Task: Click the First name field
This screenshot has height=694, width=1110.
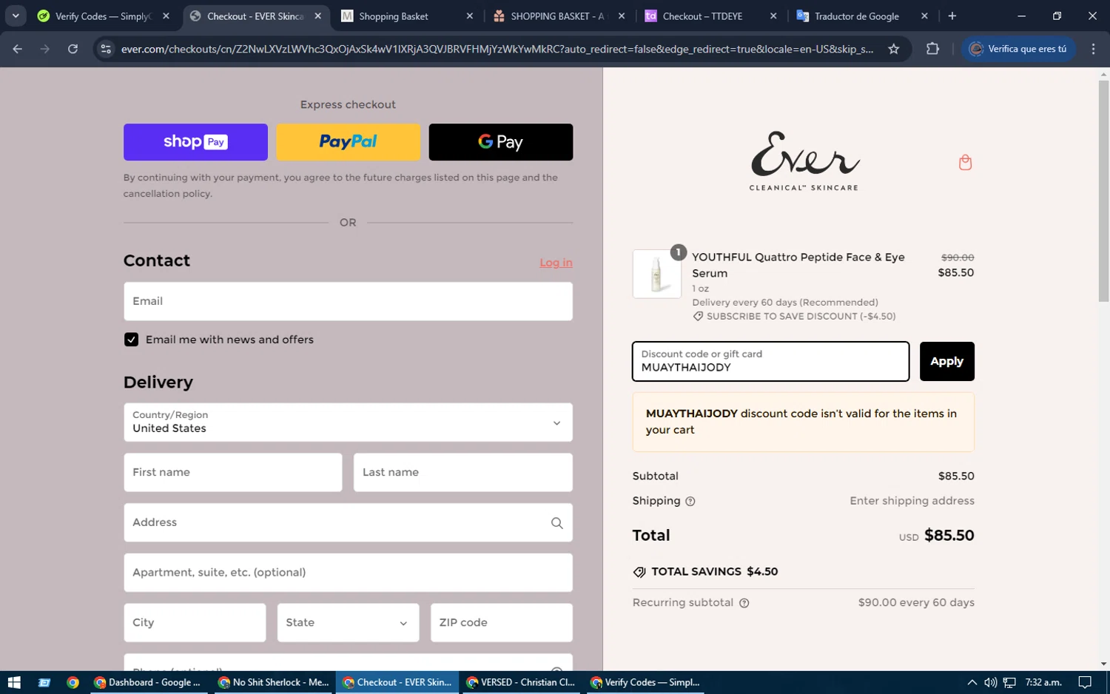Action: [x=232, y=472]
